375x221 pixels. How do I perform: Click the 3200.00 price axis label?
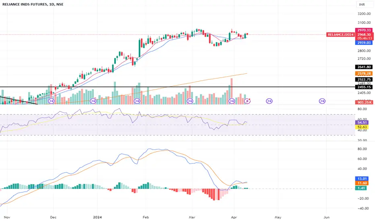click(364, 14)
